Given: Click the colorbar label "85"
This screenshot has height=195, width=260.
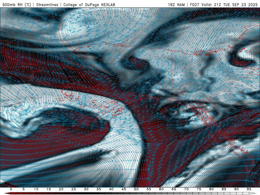Looking at the screenshot, I should tap(224, 189).
